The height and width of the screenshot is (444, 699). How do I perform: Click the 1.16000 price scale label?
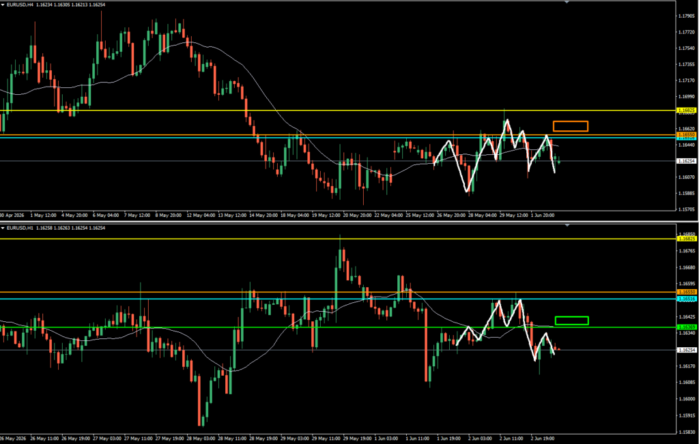pyautogui.click(x=687, y=400)
